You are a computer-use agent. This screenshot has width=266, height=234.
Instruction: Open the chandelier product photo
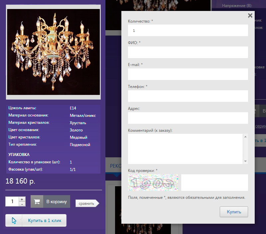[54, 52]
